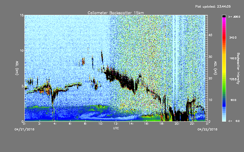Click the start date '04/21/2016'
Viewport: 244px width, 152px height.
24,129
